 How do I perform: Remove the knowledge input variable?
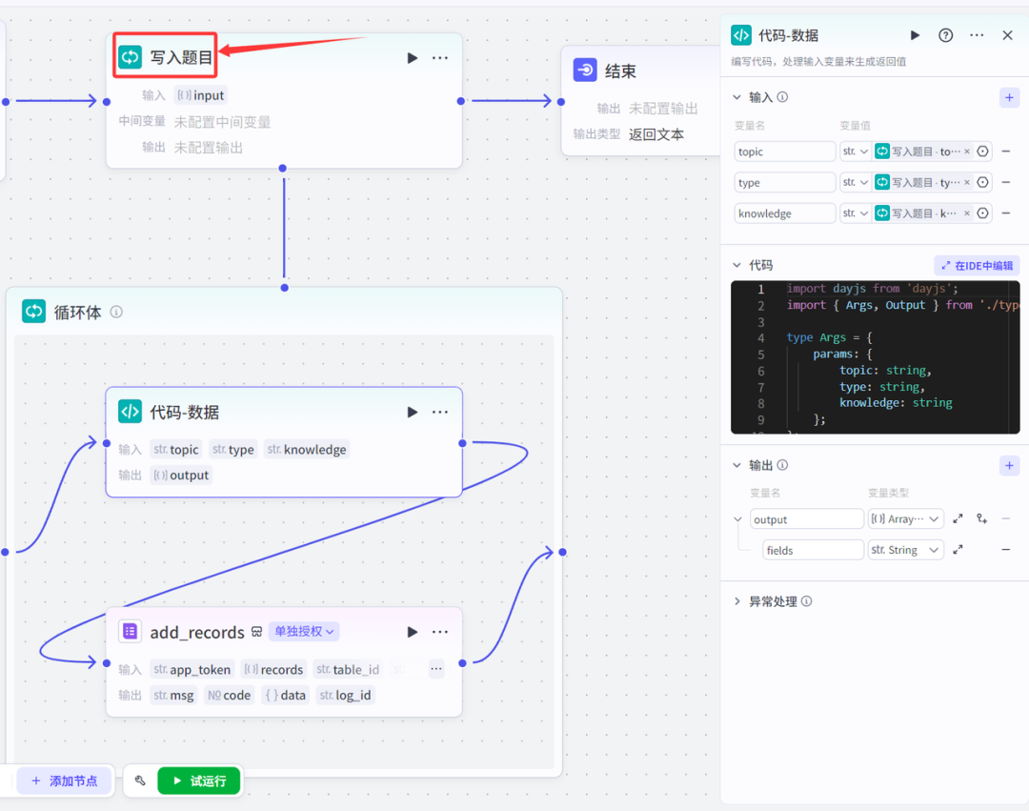click(x=1005, y=213)
